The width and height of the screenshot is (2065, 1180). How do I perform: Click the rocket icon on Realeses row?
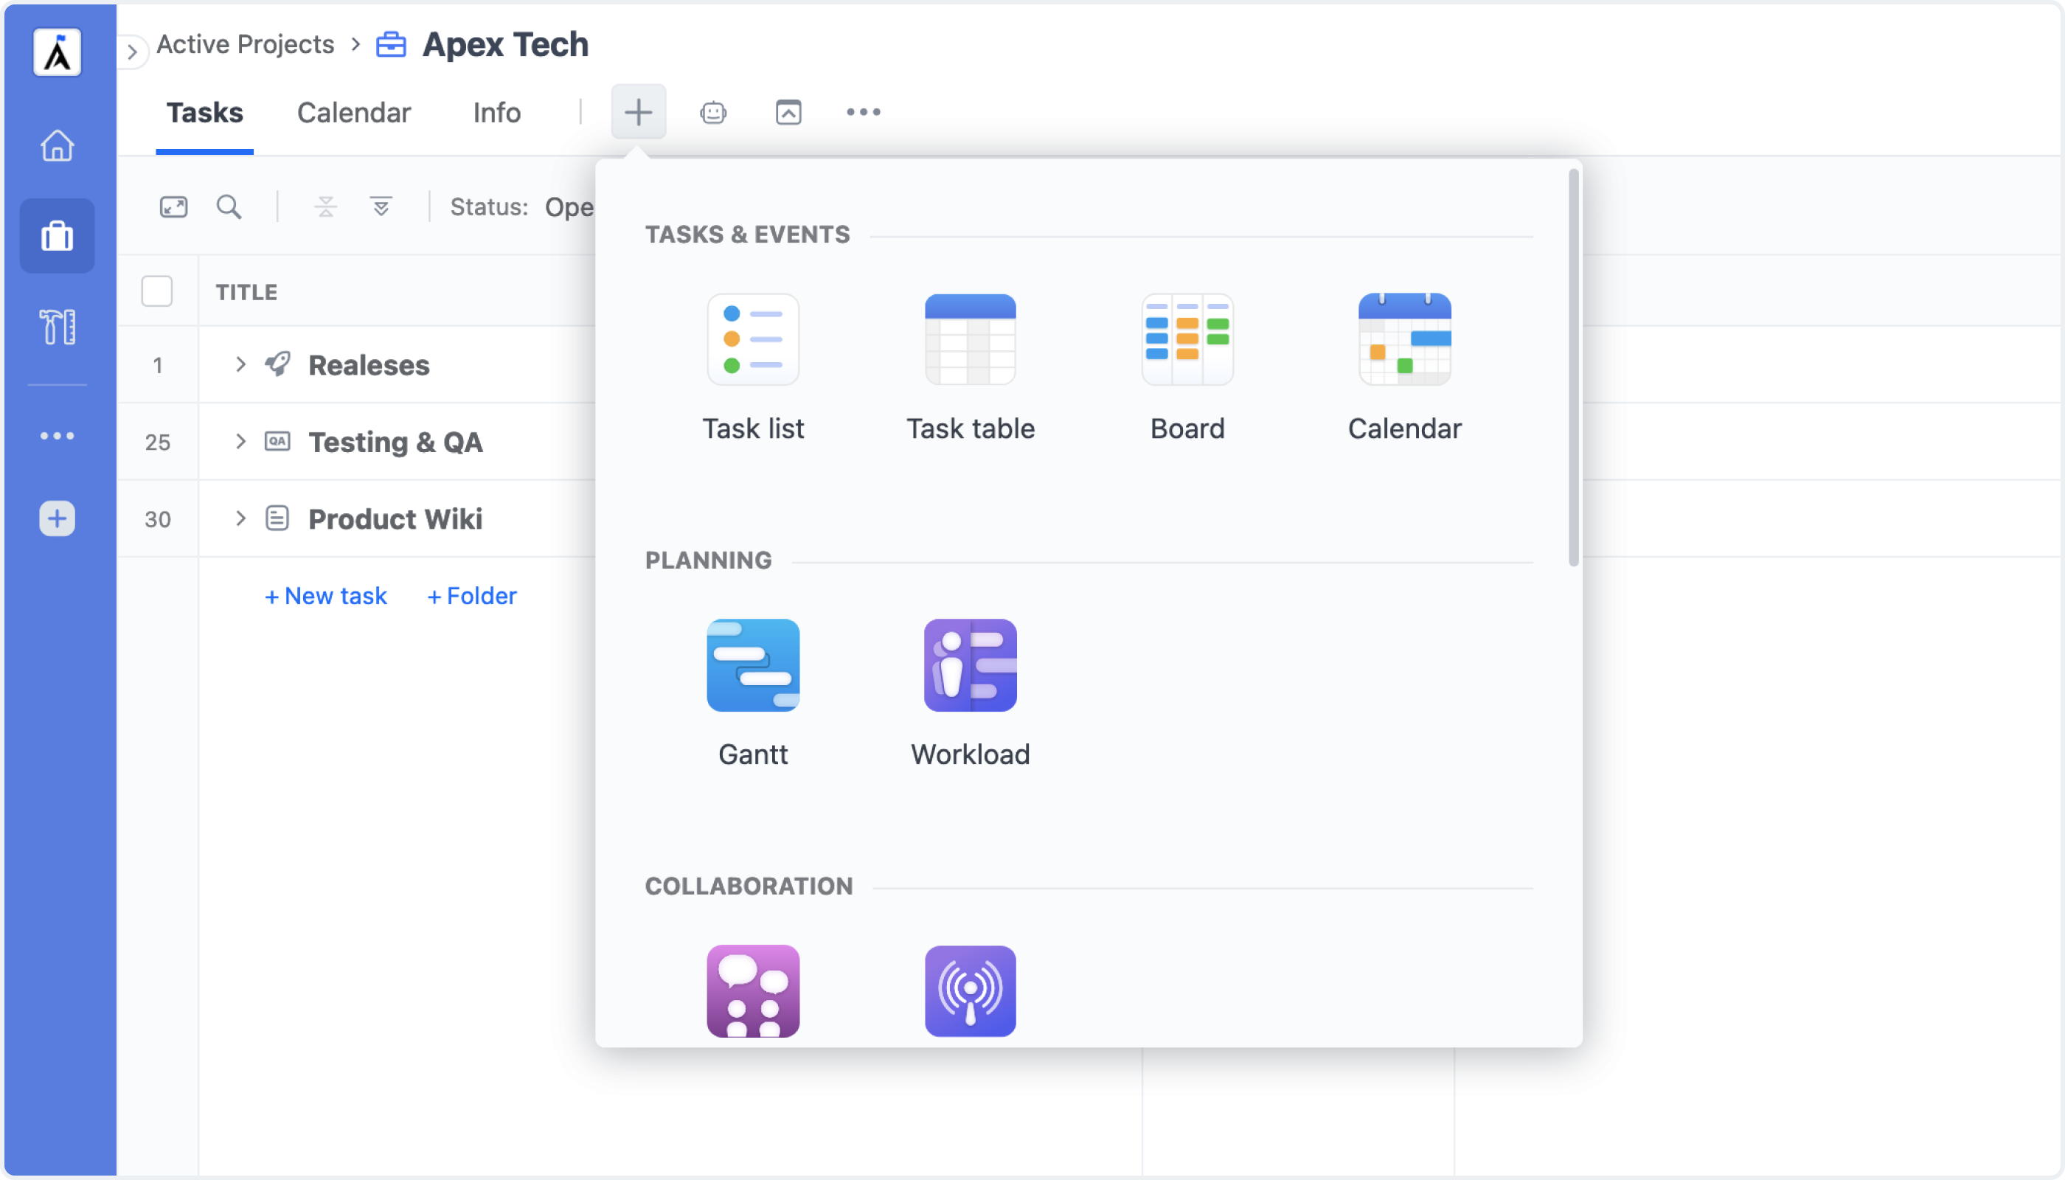(278, 364)
